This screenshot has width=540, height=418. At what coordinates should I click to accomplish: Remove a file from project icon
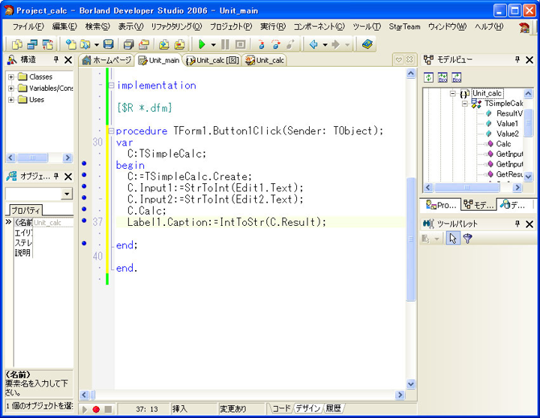[x=179, y=44]
